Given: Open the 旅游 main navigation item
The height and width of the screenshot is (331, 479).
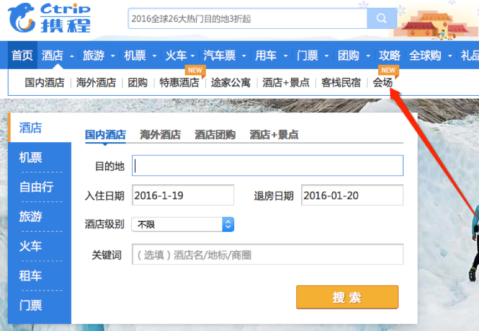Looking at the screenshot, I should click(x=94, y=55).
